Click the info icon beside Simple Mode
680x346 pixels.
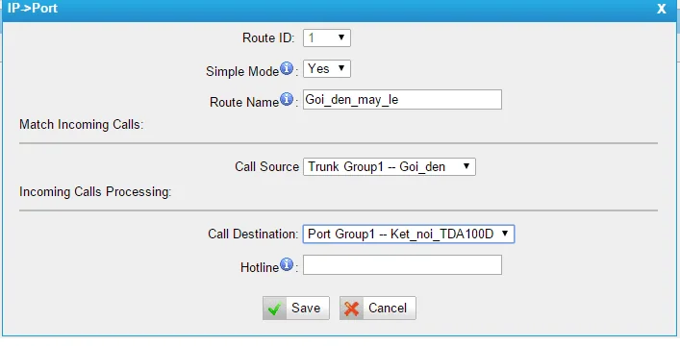pyautogui.click(x=287, y=68)
